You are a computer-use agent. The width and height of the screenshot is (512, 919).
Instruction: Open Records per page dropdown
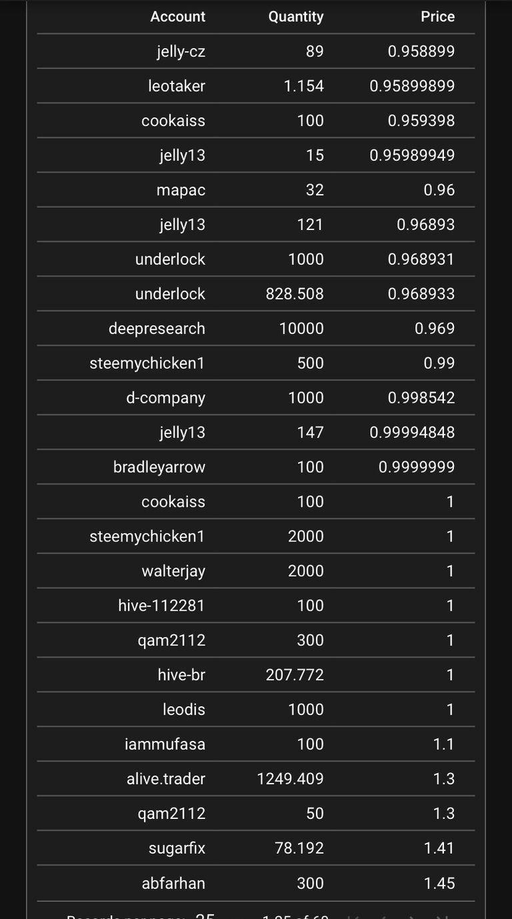click(205, 916)
